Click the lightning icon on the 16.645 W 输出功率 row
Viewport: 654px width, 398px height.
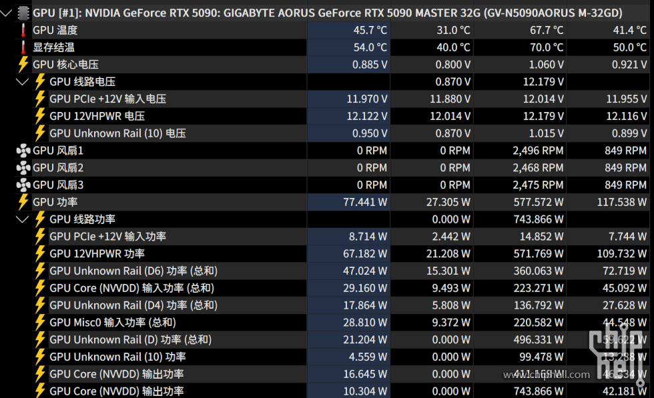tap(40, 374)
